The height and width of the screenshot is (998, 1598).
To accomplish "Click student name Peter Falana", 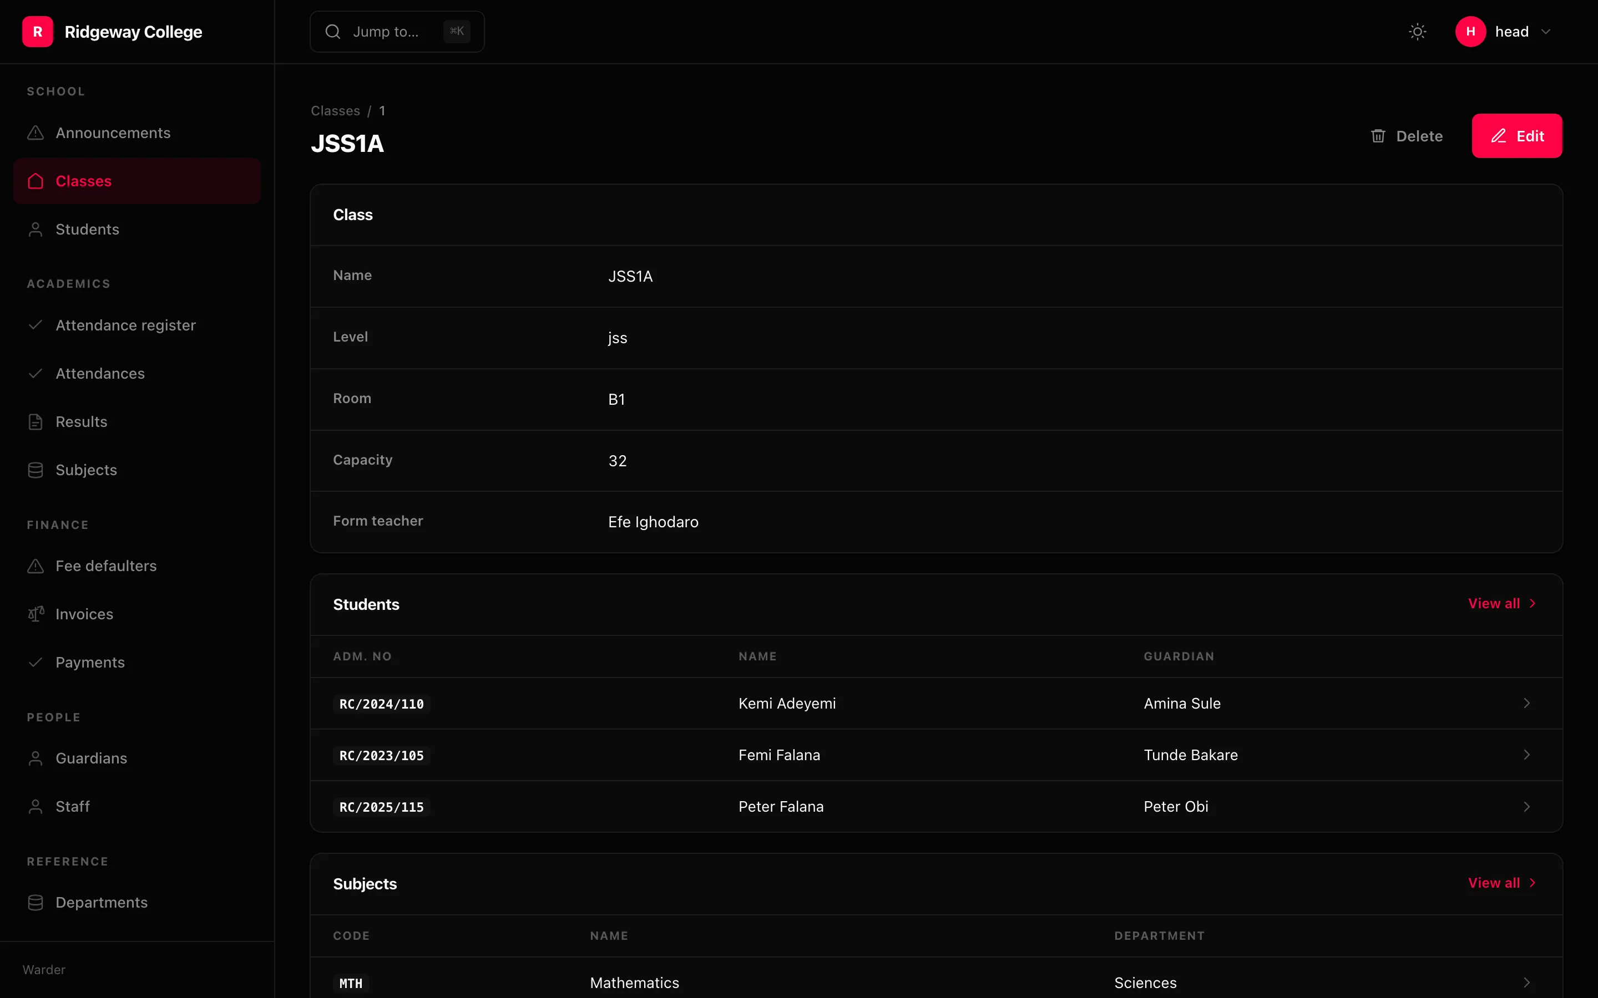I will 781,807.
